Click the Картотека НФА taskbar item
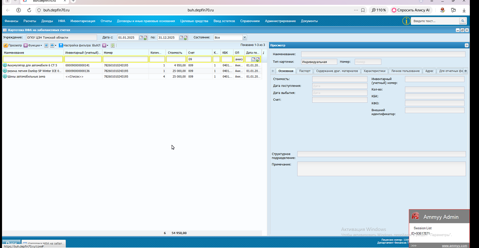This screenshot has width=479, height=248. pos(44,243)
